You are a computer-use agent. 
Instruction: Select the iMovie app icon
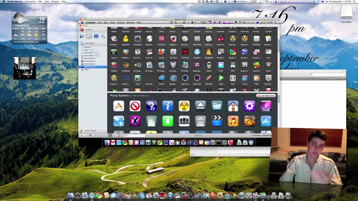[268, 65]
